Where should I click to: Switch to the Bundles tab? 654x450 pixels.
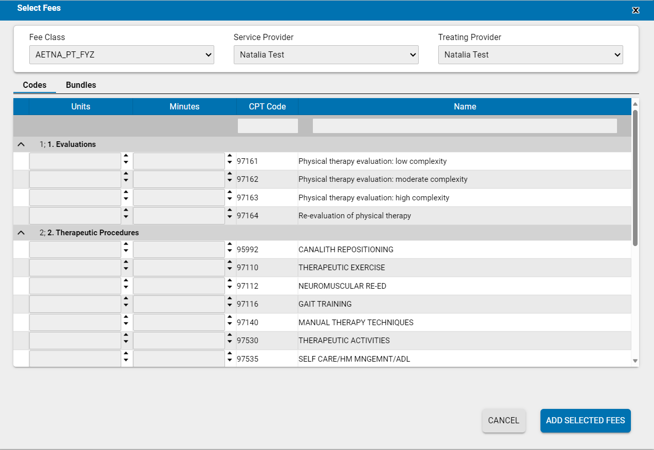80,85
